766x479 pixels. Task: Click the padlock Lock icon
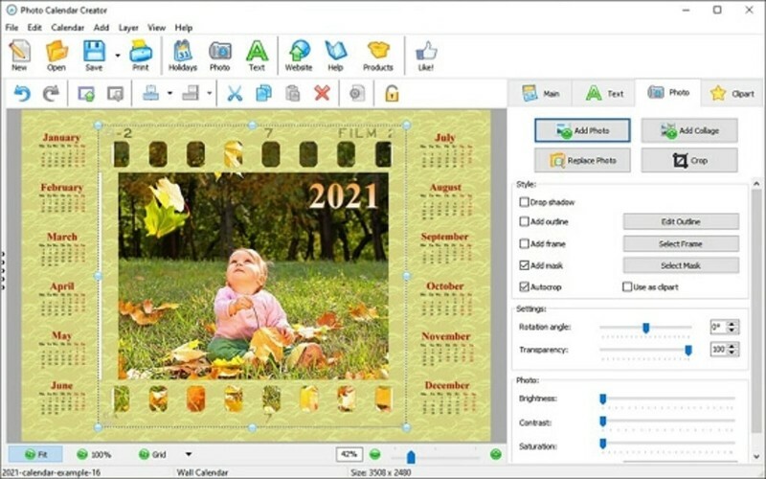[x=391, y=93]
